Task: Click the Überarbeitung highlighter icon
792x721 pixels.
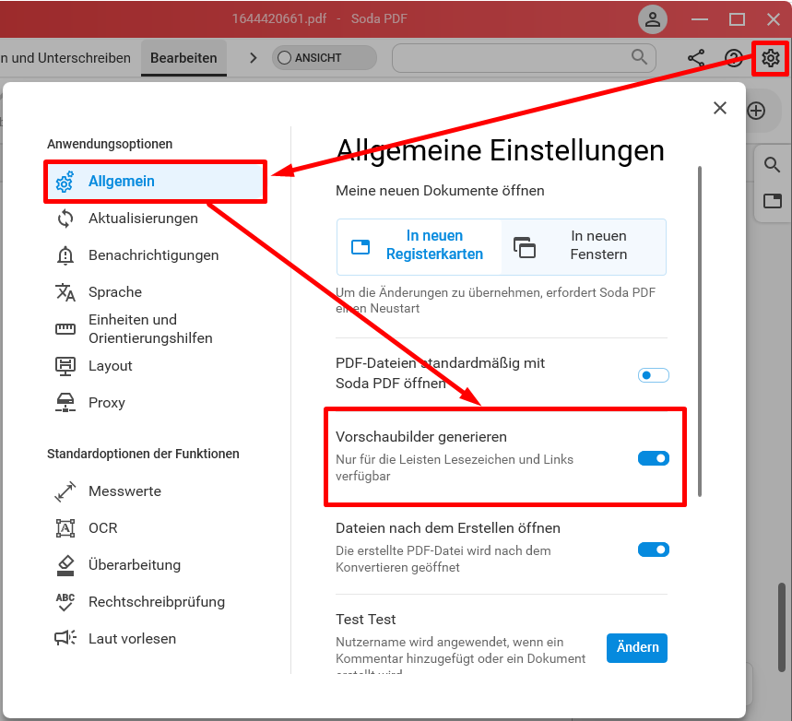Action: [65, 565]
